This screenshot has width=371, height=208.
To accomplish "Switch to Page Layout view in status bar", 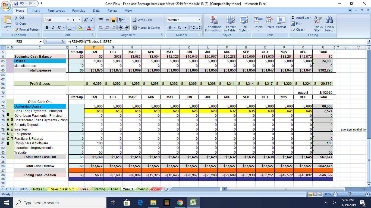I will 315,194.
